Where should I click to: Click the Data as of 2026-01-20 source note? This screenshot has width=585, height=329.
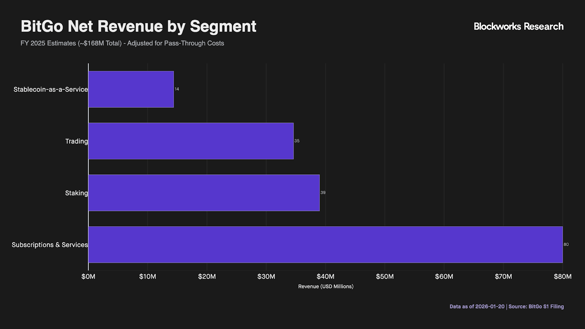[x=507, y=306]
